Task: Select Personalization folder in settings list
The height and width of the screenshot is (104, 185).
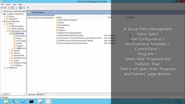Action: coord(64,25)
